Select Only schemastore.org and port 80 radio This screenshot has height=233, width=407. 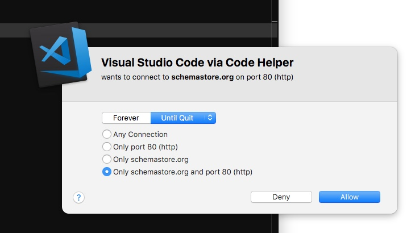107,172
